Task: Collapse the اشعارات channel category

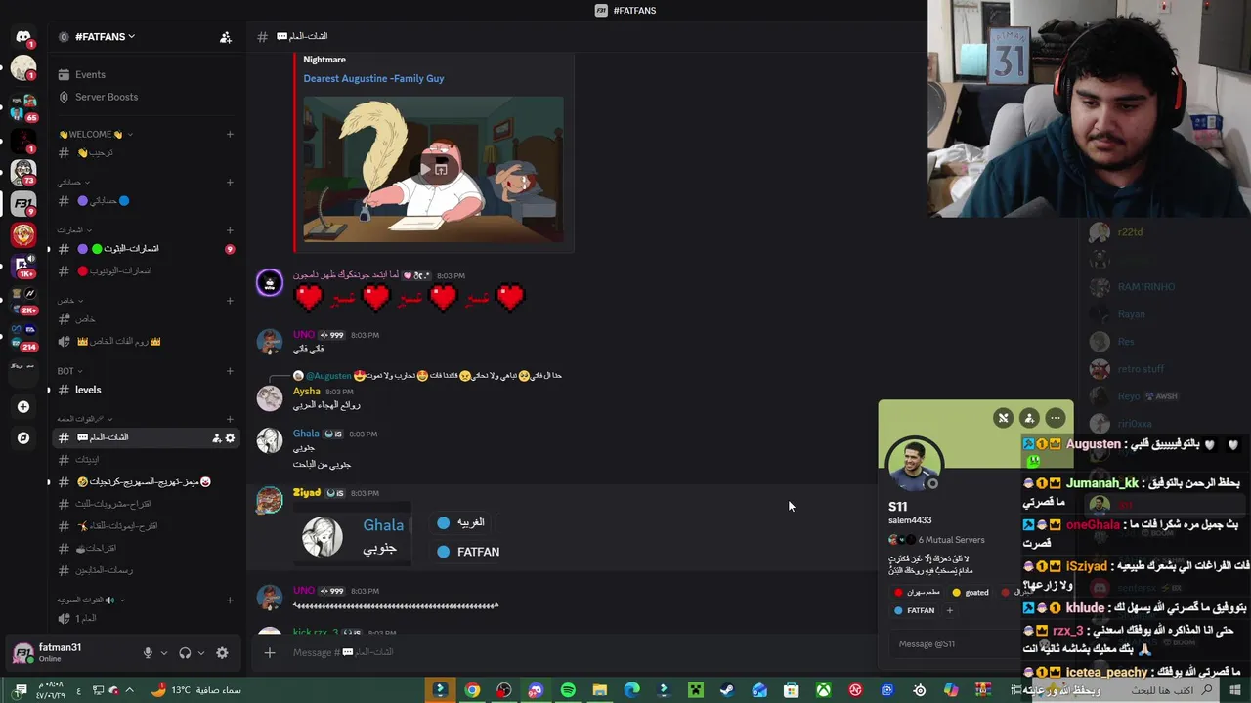Action: 73,229
